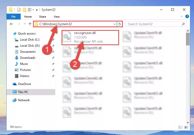Open the address bar history dropdown
This screenshot has width=194, height=135.
(115, 24)
